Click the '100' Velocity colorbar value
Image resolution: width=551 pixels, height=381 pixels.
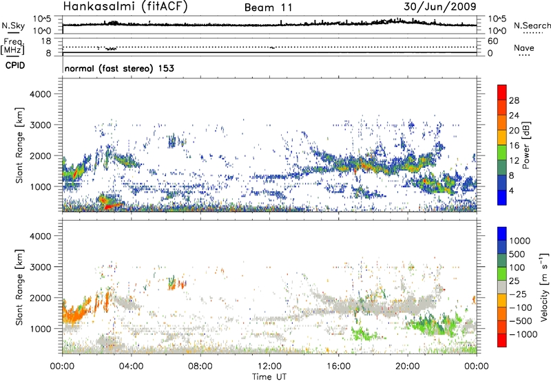517,268
